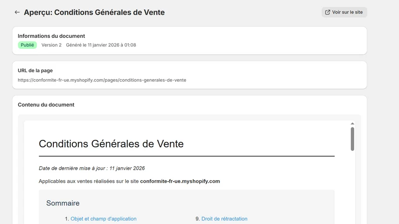Viewport: 399px width, 224px height.
Task: Select the 'URL de la page' heading
Action: pyautogui.click(x=35, y=71)
